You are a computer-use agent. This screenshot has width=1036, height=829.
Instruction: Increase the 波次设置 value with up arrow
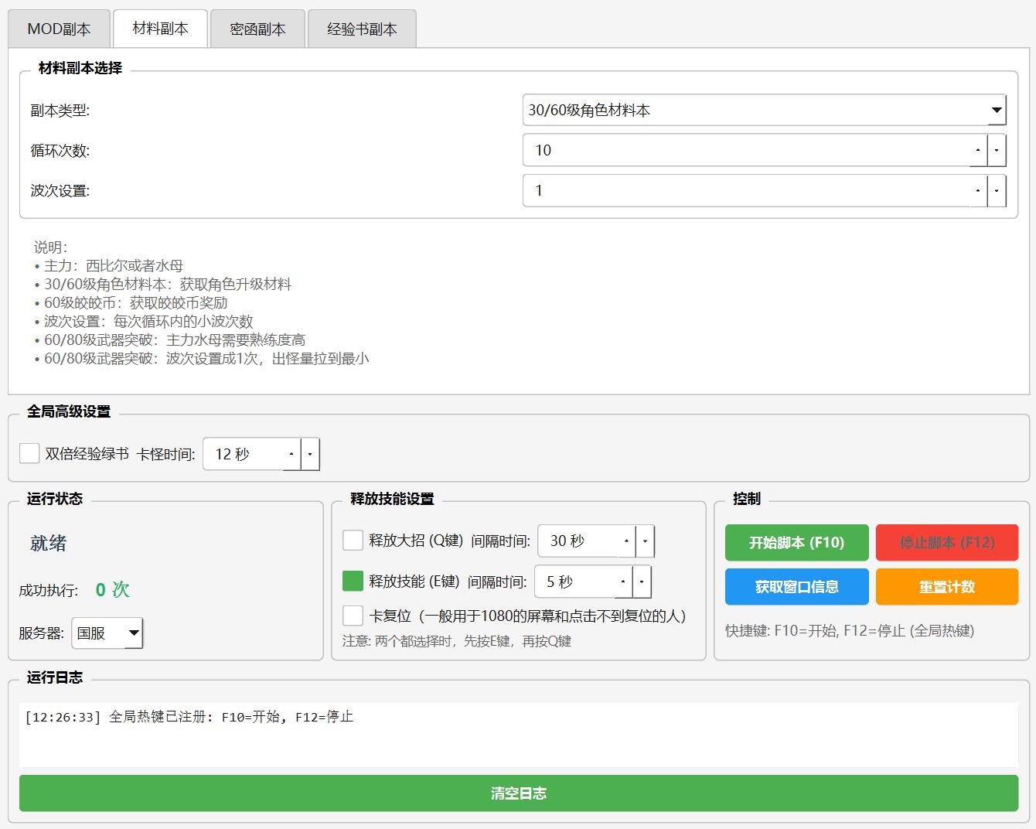[x=978, y=190]
